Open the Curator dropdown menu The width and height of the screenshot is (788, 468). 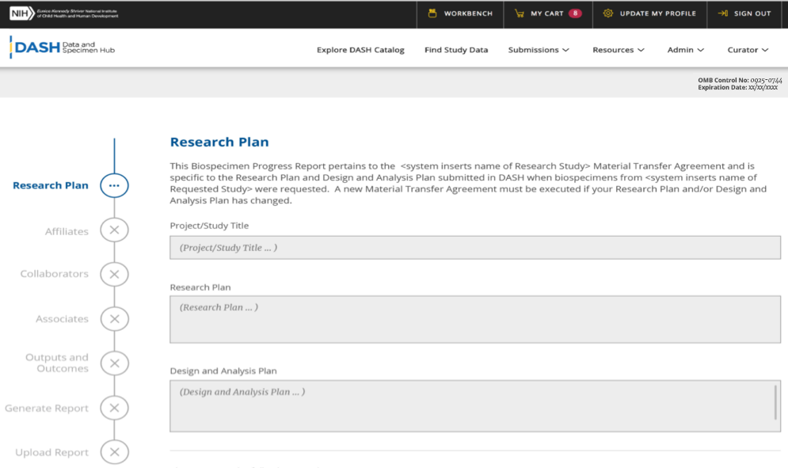748,50
